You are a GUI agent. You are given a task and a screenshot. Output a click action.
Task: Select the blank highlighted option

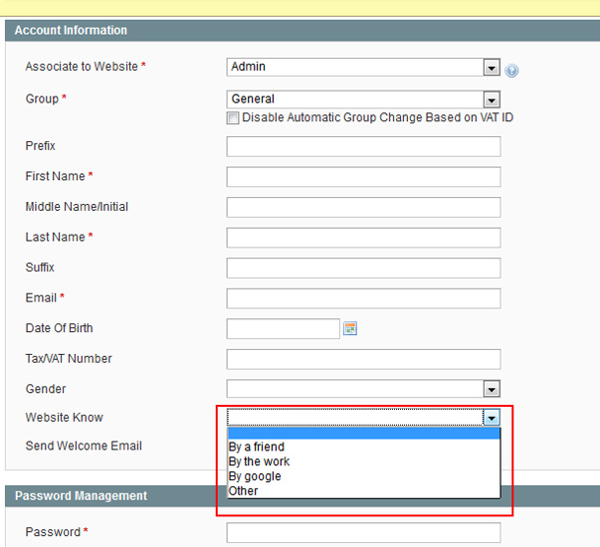(x=363, y=434)
